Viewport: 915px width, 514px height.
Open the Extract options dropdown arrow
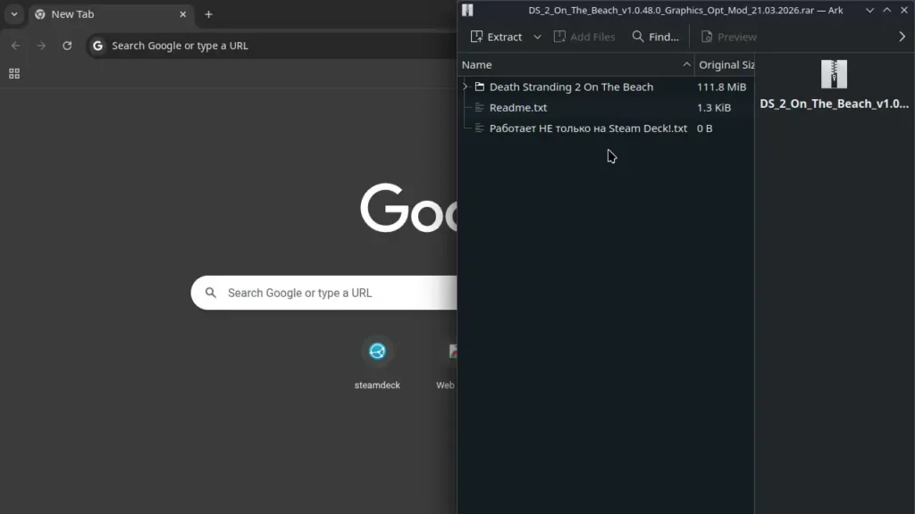coord(536,37)
